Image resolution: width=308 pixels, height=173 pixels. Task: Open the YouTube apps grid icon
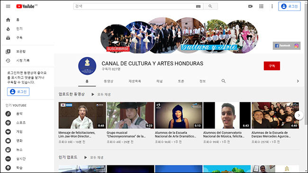261,6
